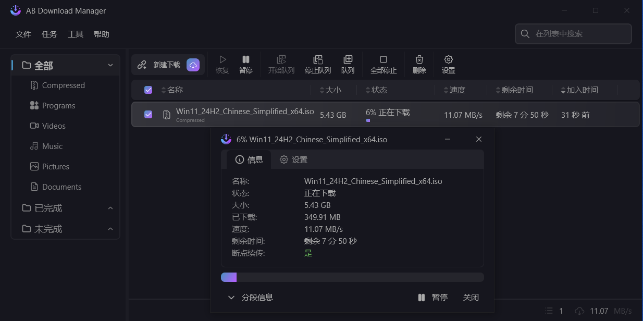Expand the 已完成 category chevron
This screenshot has width=643, height=321.
110,208
